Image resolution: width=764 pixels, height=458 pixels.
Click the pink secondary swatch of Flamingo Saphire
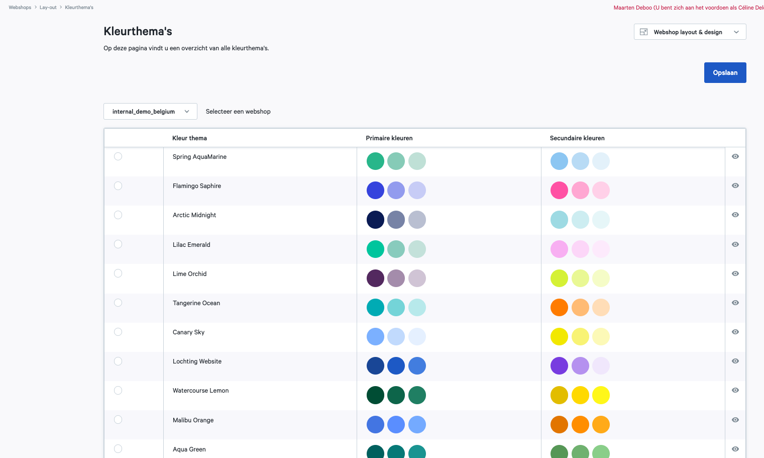559,191
